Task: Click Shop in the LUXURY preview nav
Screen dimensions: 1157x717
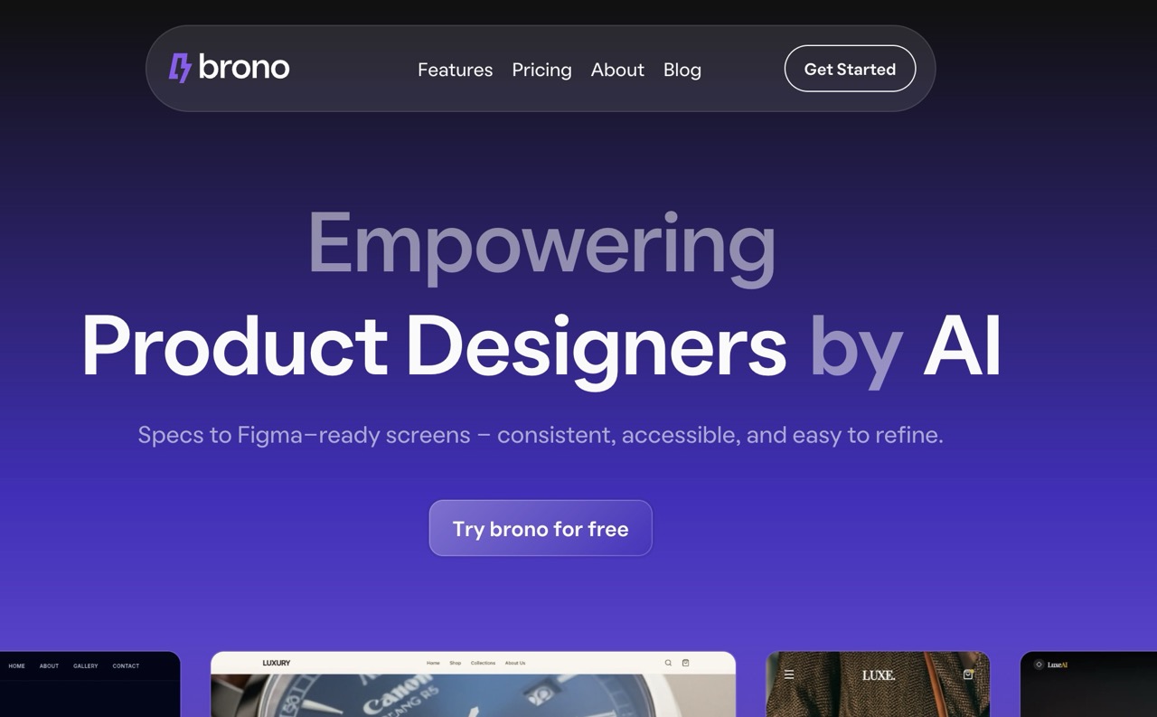Action: 455,663
